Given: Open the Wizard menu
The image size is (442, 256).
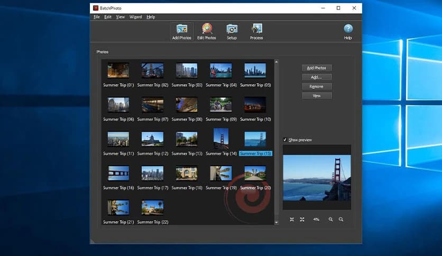Looking at the screenshot, I should (135, 17).
